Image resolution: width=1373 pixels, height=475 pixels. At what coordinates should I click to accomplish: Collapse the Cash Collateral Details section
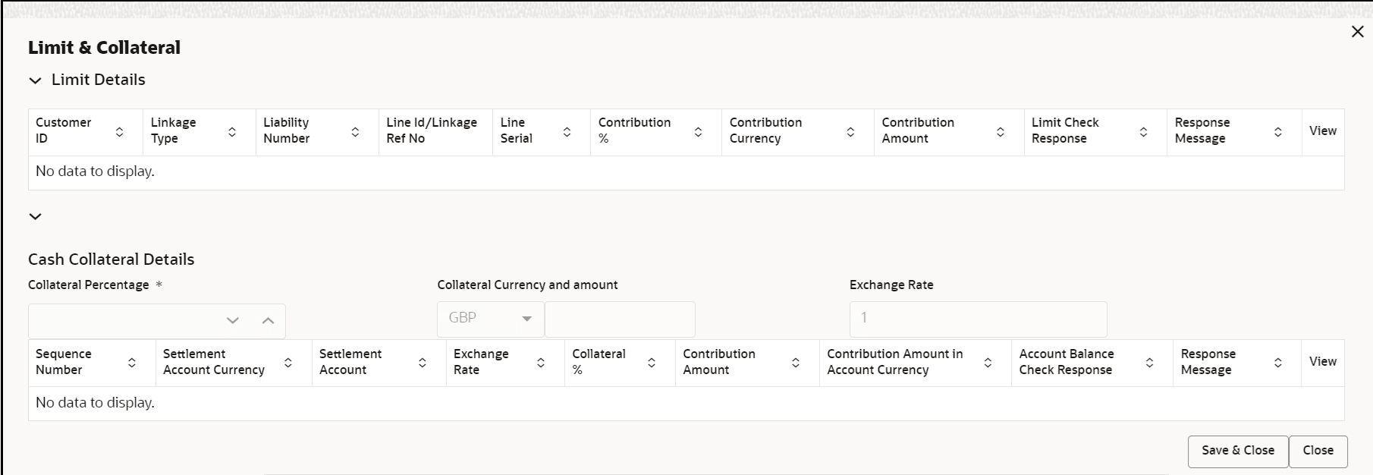tap(35, 216)
